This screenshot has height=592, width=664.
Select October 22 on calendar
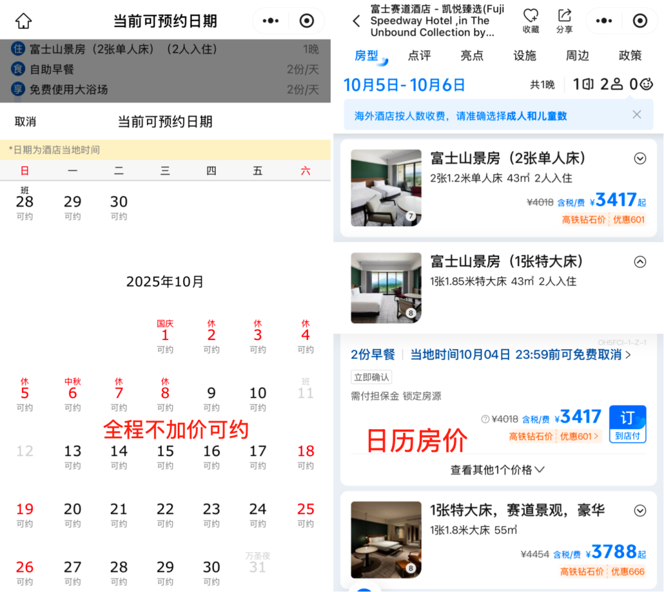click(x=165, y=515)
